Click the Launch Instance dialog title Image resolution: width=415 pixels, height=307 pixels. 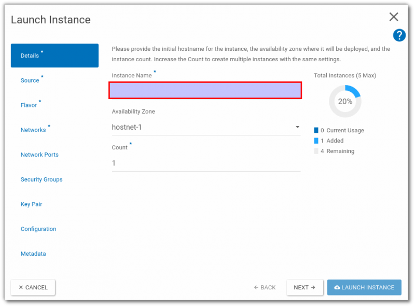pyautogui.click(x=50, y=20)
